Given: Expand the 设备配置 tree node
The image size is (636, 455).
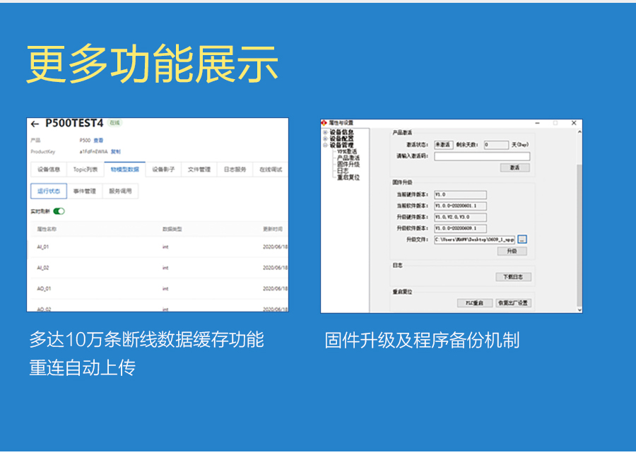Looking at the screenshot, I should click(x=325, y=138).
